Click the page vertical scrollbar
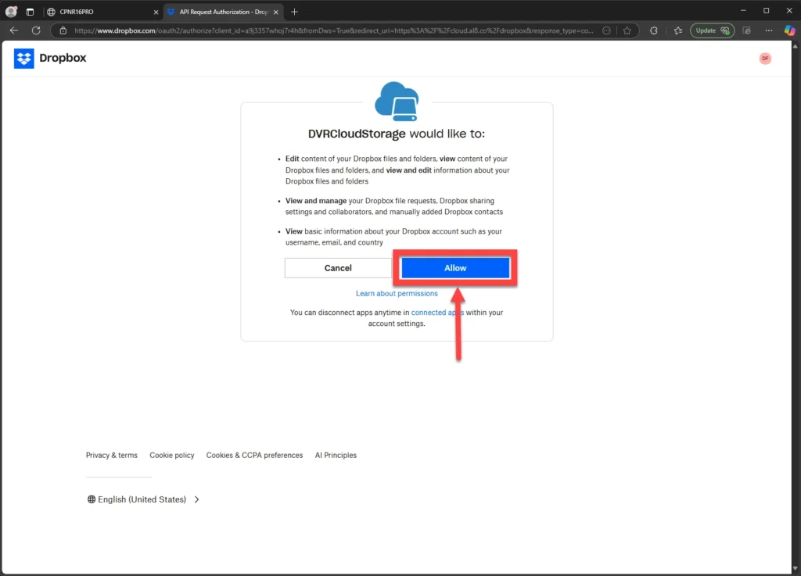801x576 pixels. [x=796, y=307]
